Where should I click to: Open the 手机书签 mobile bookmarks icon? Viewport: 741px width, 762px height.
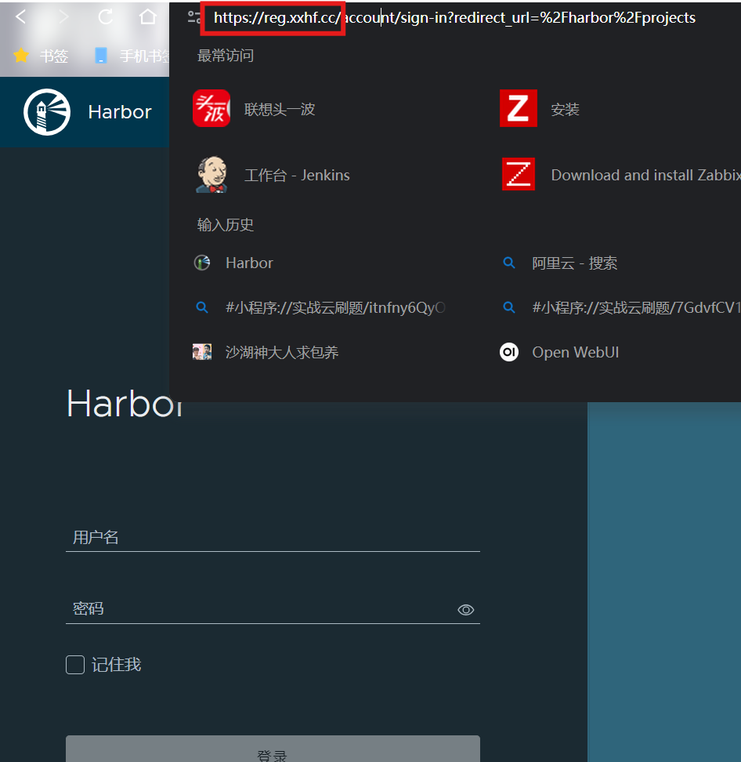(x=100, y=56)
